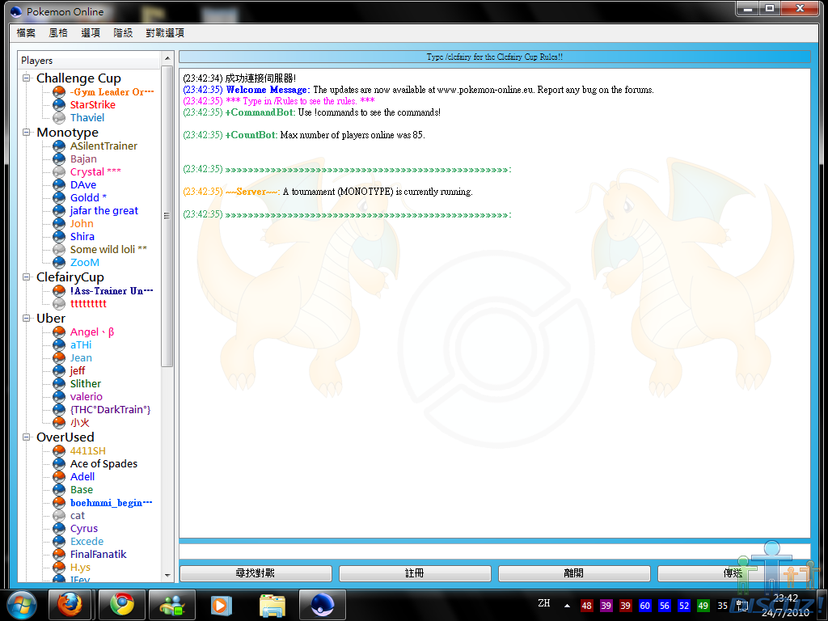
Task: Collapse the Uber tier group
Action: click(x=27, y=318)
